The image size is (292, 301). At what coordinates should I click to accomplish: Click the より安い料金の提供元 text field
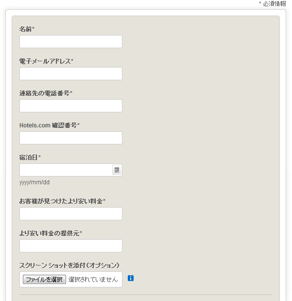pyautogui.click(x=71, y=246)
